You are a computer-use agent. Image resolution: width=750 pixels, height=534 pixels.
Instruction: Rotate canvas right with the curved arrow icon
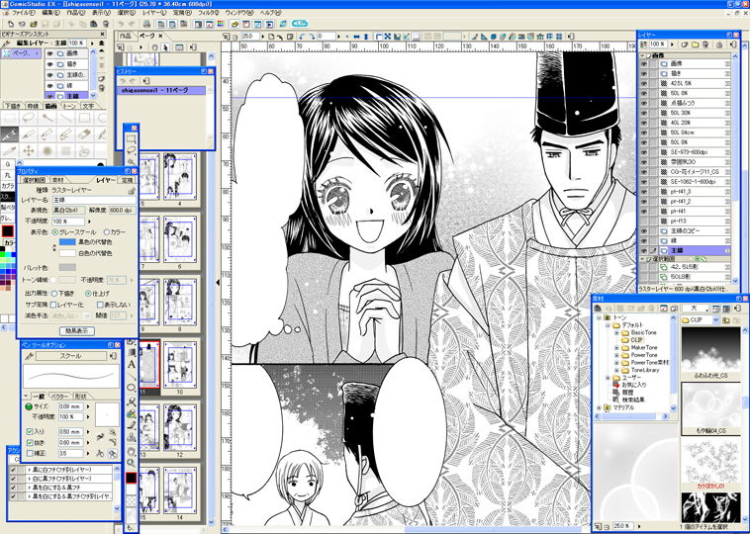(312, 36)
